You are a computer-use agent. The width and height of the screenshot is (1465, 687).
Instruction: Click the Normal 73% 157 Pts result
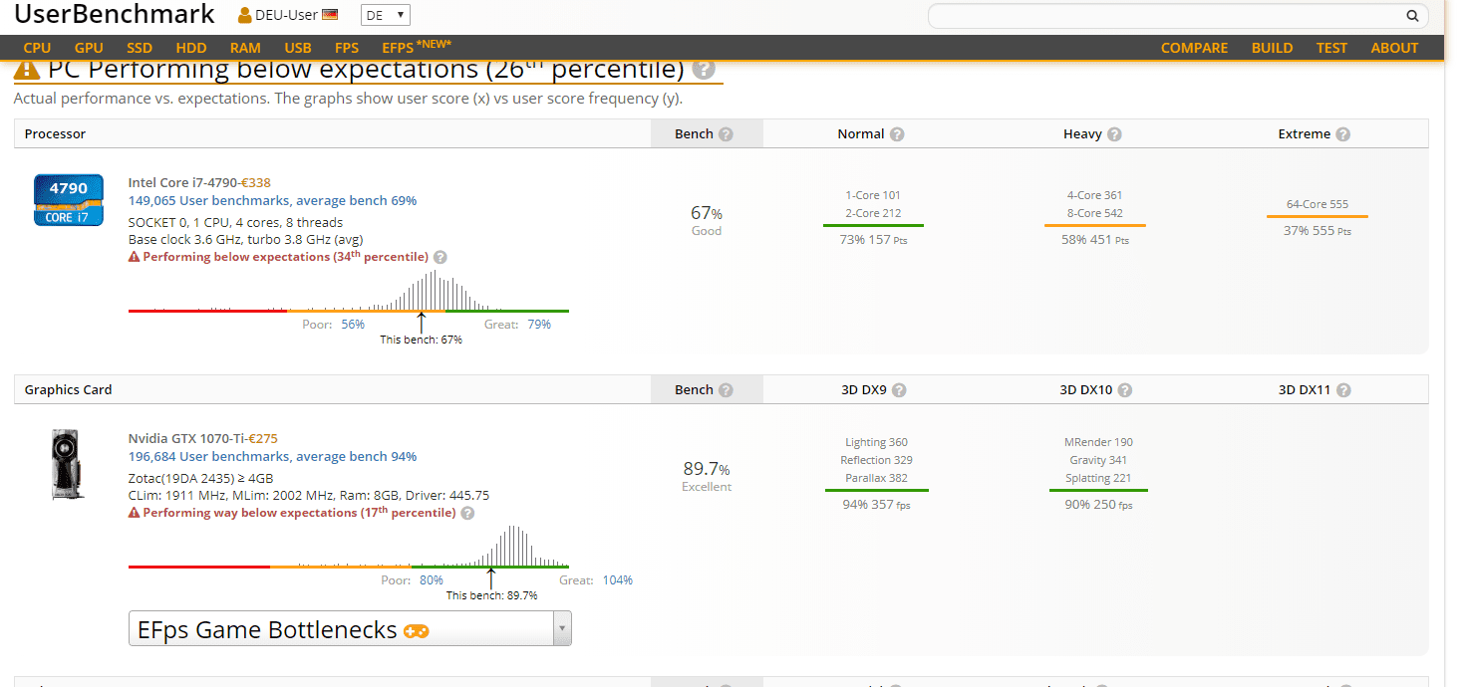coord(873,240)
